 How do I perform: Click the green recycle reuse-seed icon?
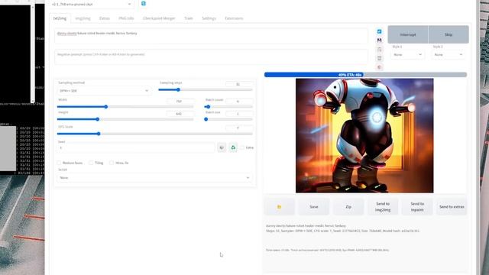(233, 147)
